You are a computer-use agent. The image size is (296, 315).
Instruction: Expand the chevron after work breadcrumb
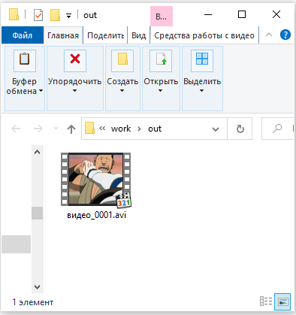coord(139,129)
